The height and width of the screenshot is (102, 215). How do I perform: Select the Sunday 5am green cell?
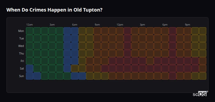pyautogui.click(x=67, y=76)
